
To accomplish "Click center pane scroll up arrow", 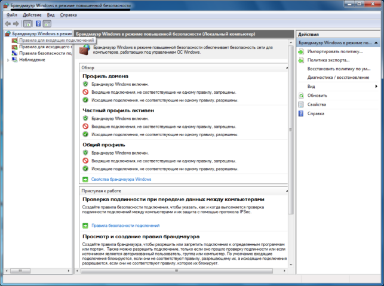I will click(291, 42).
